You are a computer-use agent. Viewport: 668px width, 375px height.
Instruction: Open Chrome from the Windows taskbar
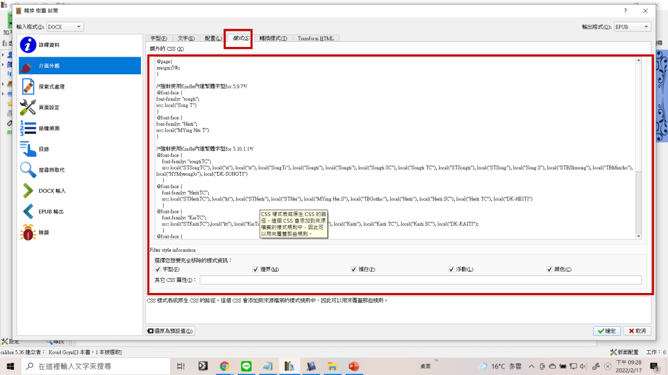[224, 367]
